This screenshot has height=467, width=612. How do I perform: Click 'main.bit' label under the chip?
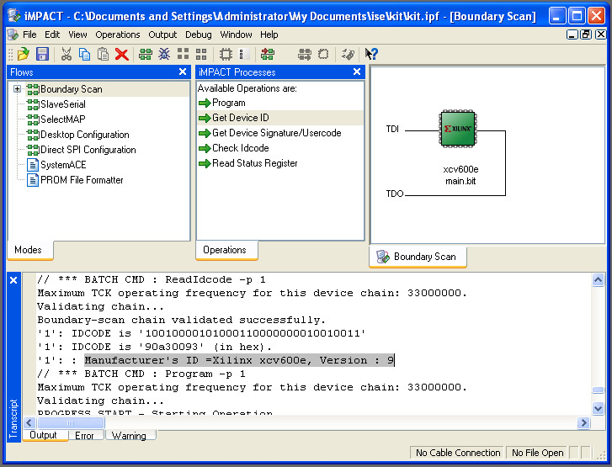point(460,181)
